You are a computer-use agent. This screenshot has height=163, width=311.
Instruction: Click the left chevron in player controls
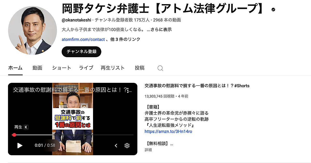pos(116,146)
